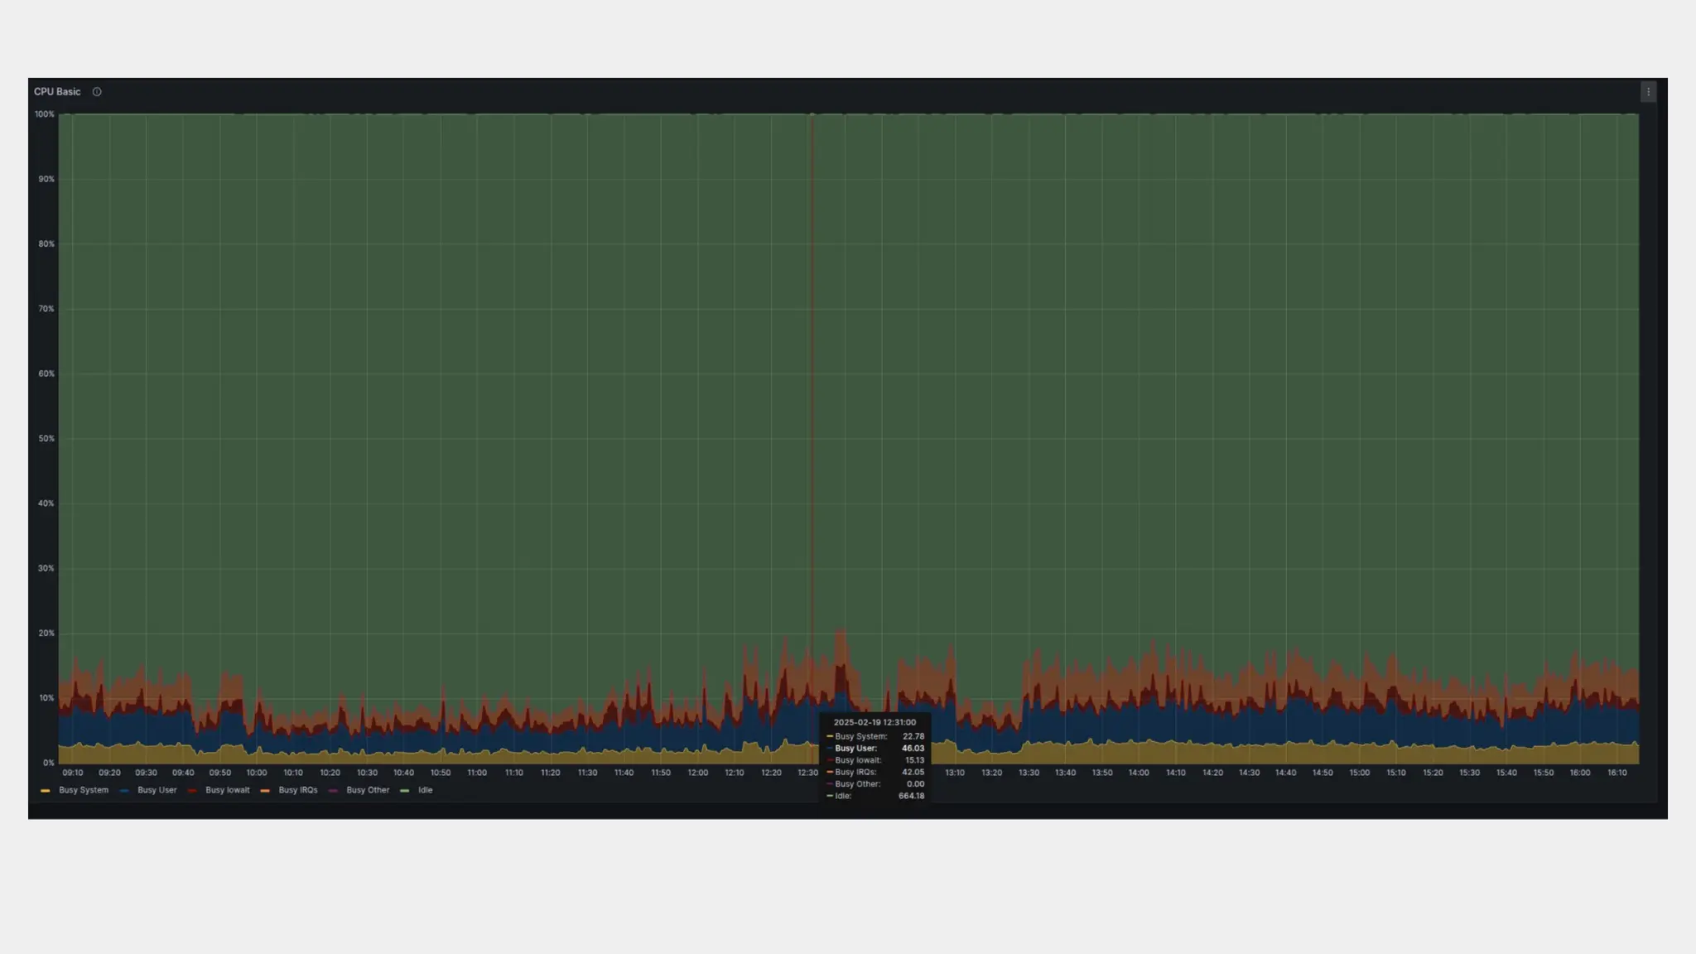Click the blue Busy User color swatch
The height and width of the screenshot is (954, 1696).
[x=124, y=791]
